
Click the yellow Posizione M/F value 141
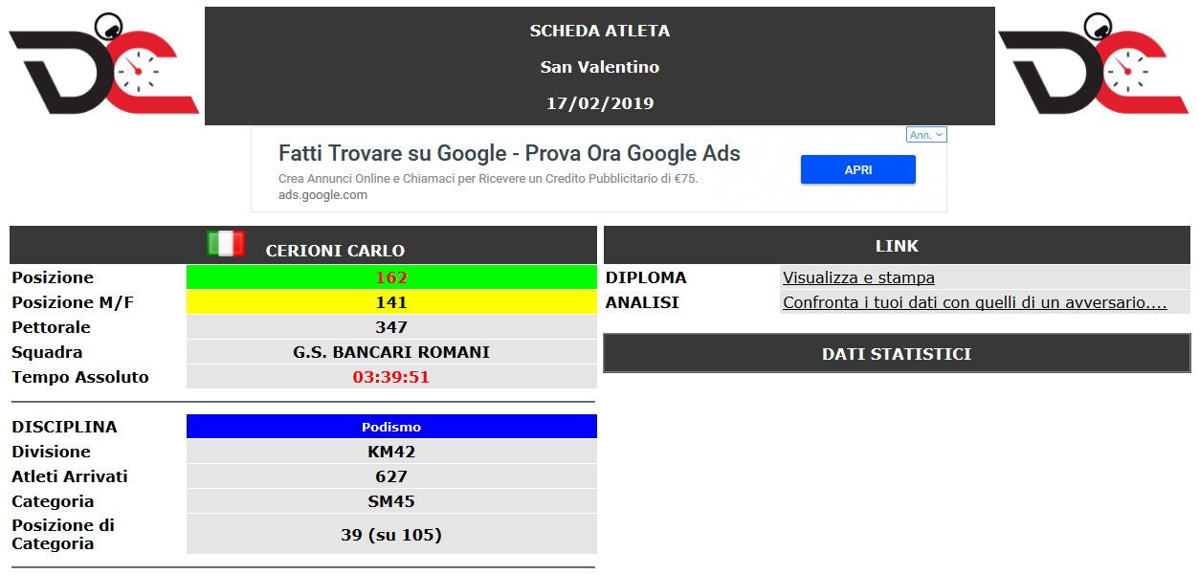tap(391, 302)
